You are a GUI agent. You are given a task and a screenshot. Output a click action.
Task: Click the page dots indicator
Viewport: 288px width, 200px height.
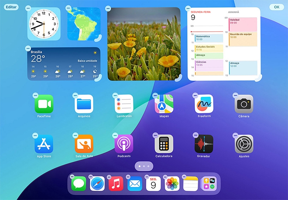pos(144,166)
